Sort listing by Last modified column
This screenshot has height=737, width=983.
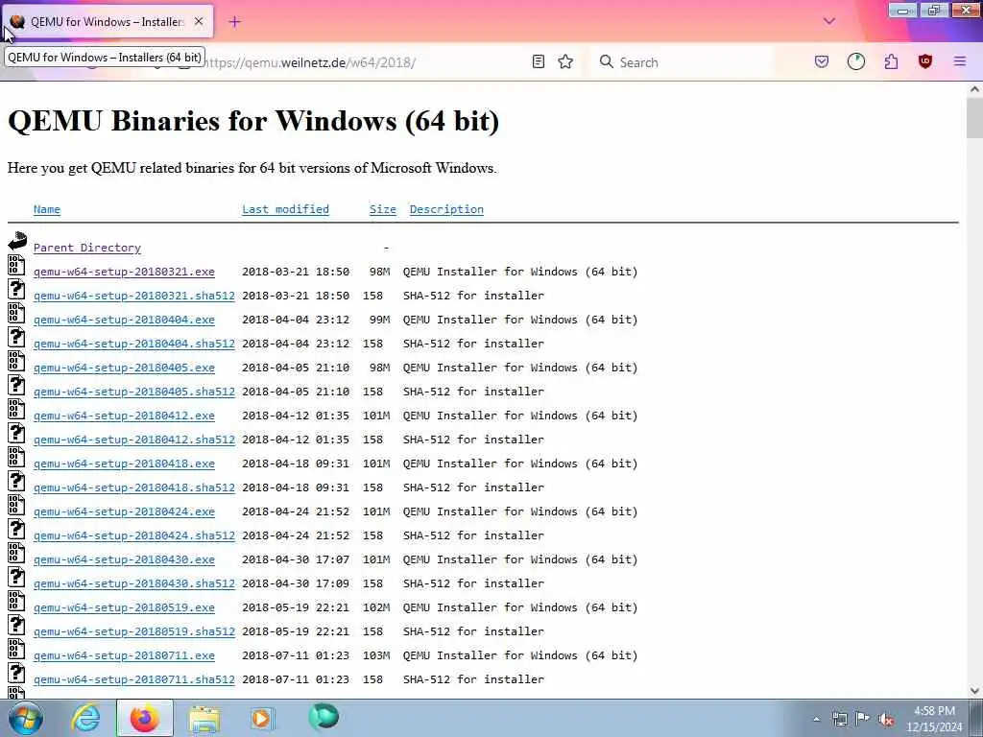(285, 209)
